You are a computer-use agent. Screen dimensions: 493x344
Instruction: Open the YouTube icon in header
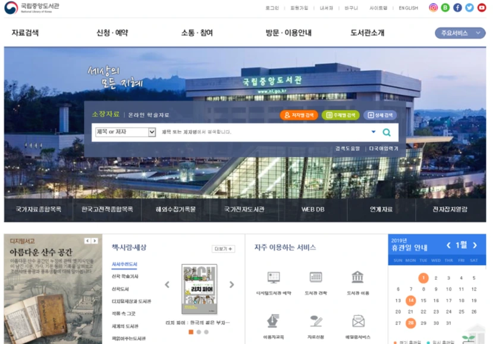point(482,8)
